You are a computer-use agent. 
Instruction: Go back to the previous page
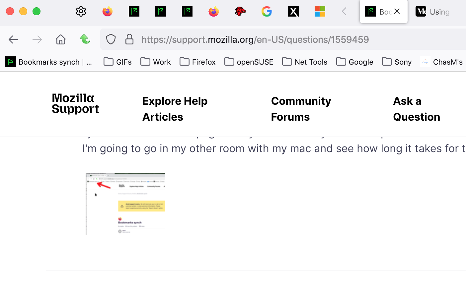pyautogui.click(x=13, y=40)
